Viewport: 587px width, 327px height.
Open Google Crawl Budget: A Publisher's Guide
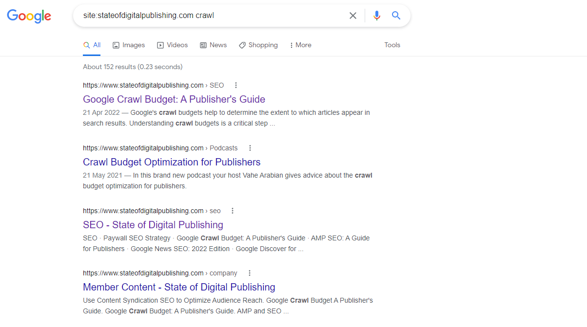pyautogui.click(x=174, y=99)
